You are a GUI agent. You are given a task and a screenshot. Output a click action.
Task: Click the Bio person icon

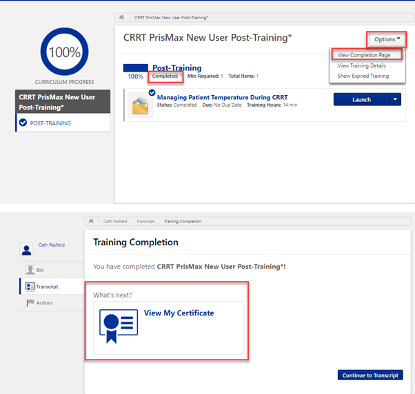click(30, 270)
